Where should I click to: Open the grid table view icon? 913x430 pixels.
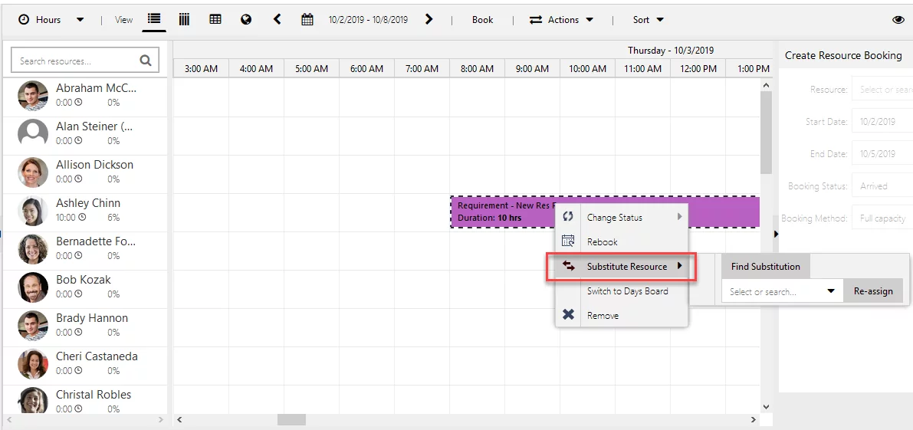[215, 19]
